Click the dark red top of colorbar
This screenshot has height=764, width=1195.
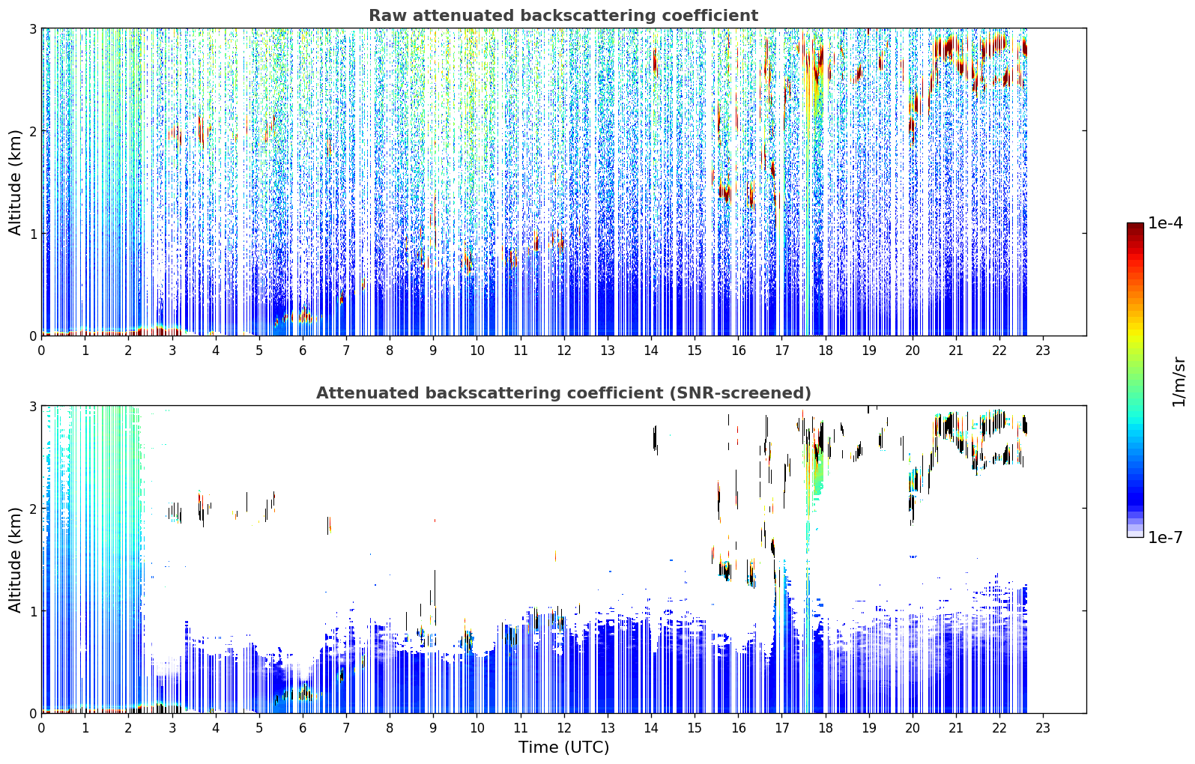pos(1135,228)
